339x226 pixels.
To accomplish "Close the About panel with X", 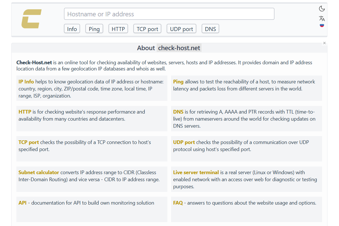I will [x=324, y=43].
